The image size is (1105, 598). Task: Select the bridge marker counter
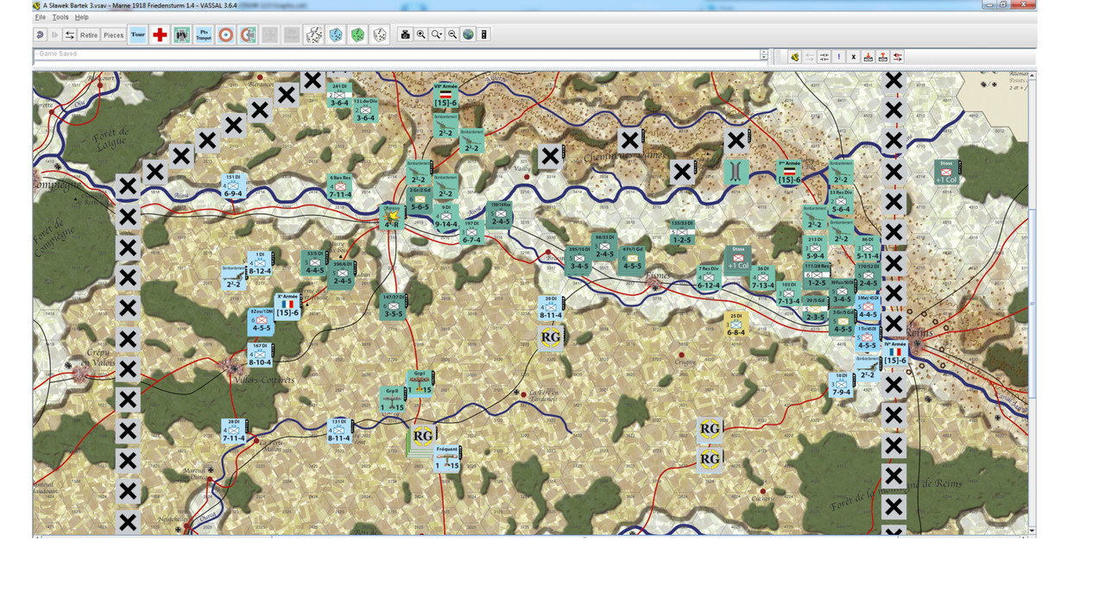(x=736, y=172)
